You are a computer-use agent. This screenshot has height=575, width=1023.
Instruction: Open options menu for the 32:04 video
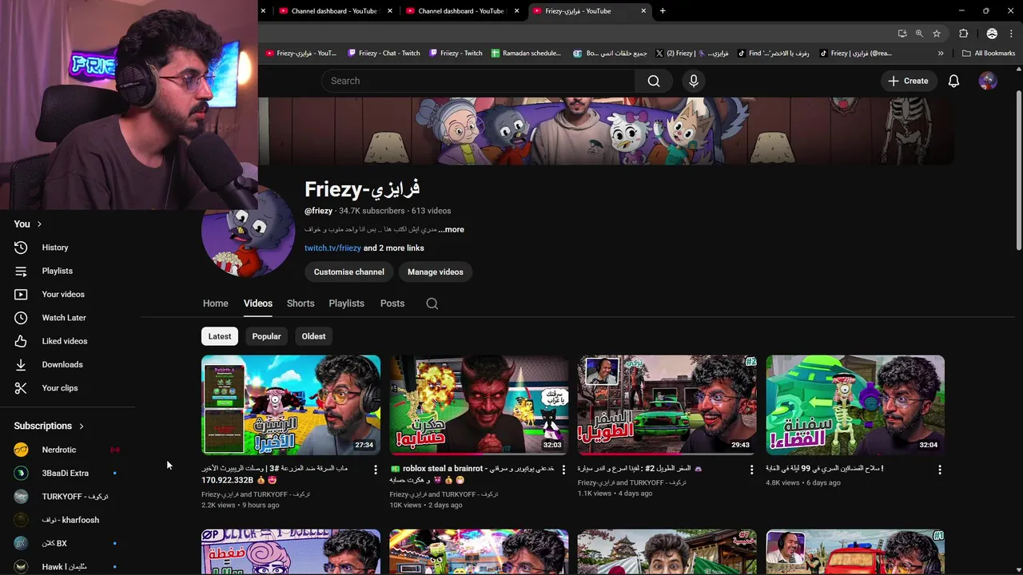click(940, 470)
